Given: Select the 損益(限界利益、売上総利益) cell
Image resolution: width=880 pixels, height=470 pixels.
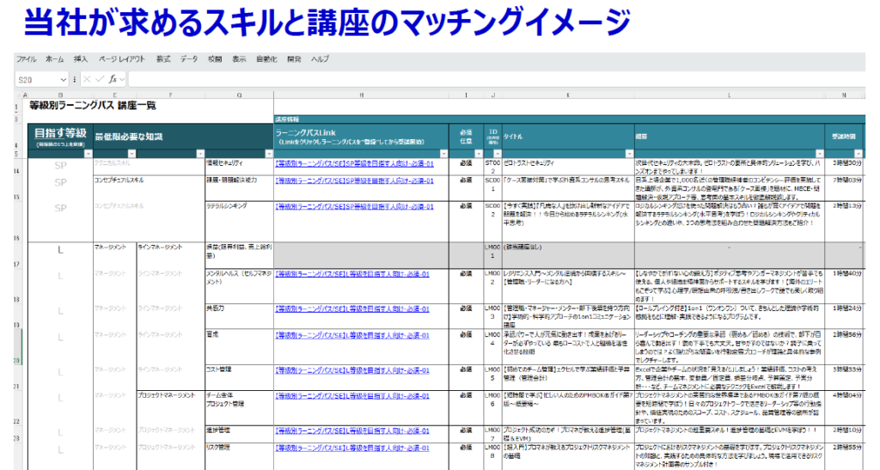Looking at the screenshot, I should pos(239,255).
